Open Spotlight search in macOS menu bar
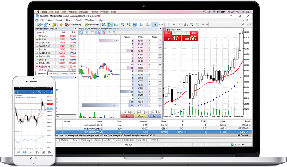Screen dimensions: 287x167 click(243, 12)
